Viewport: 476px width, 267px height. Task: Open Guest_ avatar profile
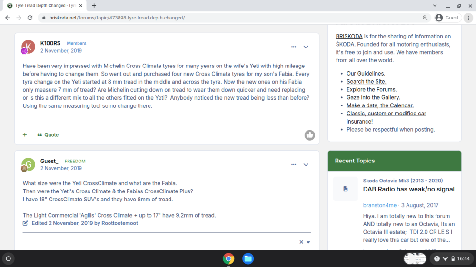(x=28, y=164)
